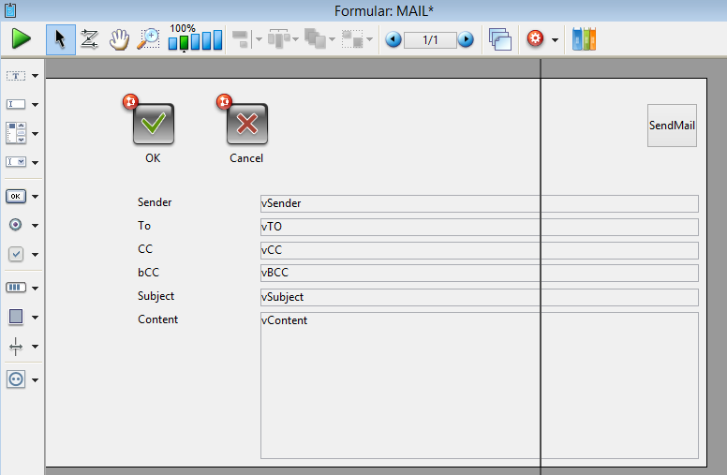Go to the previous form page

393,39
